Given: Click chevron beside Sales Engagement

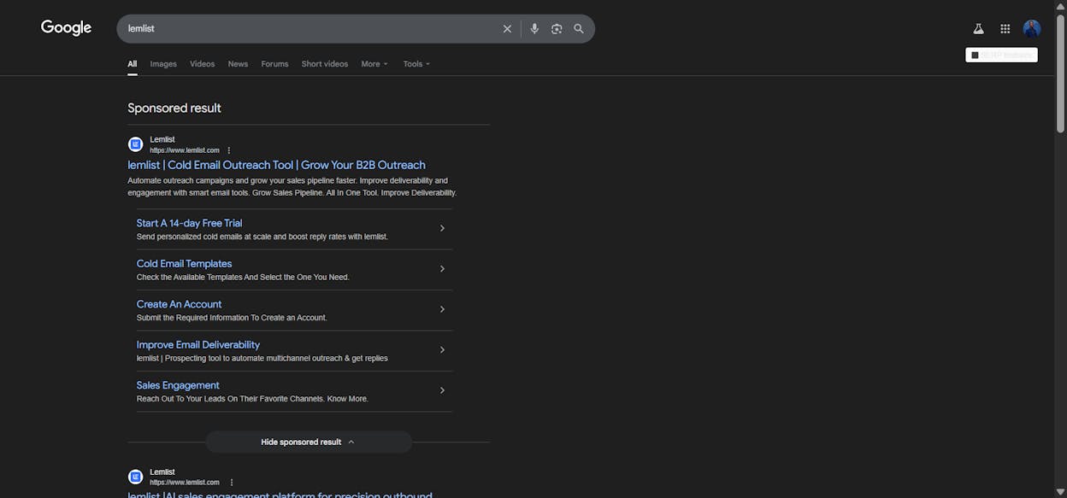Looking at the screenshot, I should (x=442, y=390).
